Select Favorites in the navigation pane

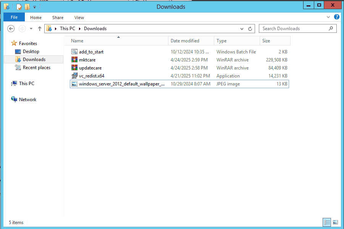pyautogui.click(x=28, y=44)
